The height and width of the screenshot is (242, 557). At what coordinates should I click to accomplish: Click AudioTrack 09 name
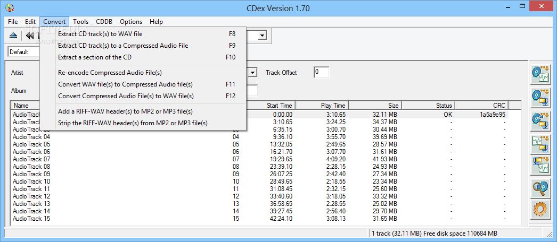tap(31, 174)
